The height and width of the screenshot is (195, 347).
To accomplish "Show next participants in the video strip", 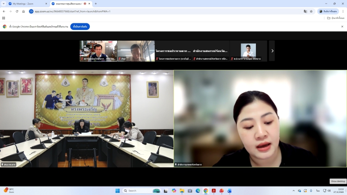I will pyautogui.click(x=272, y=51).
